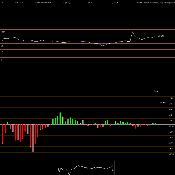Click the longest red MR histogram bar
This screenshot has width=175, height=175.
click(33, 138)
